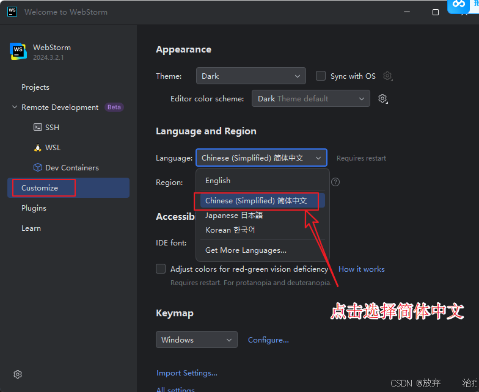This screenshot has height=392, width=479.
Task: Open the settings gear at bottom left
Action: 18,374
